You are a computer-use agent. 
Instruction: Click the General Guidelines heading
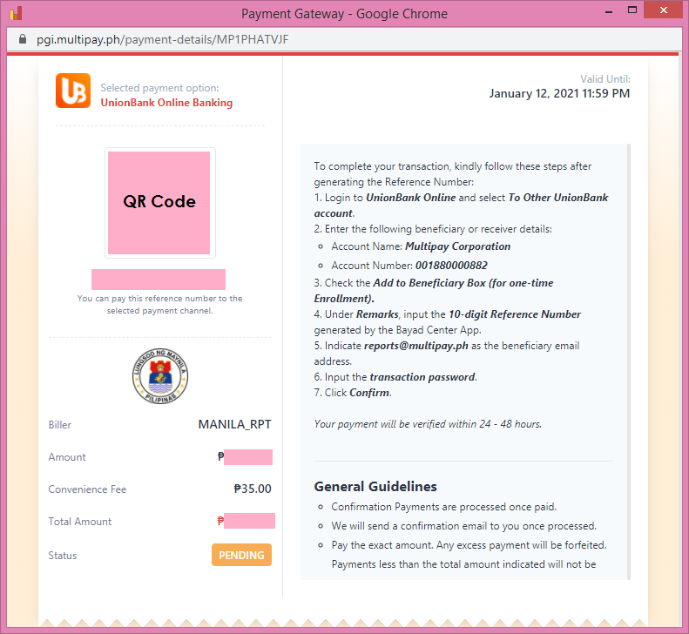click(375, 486)
